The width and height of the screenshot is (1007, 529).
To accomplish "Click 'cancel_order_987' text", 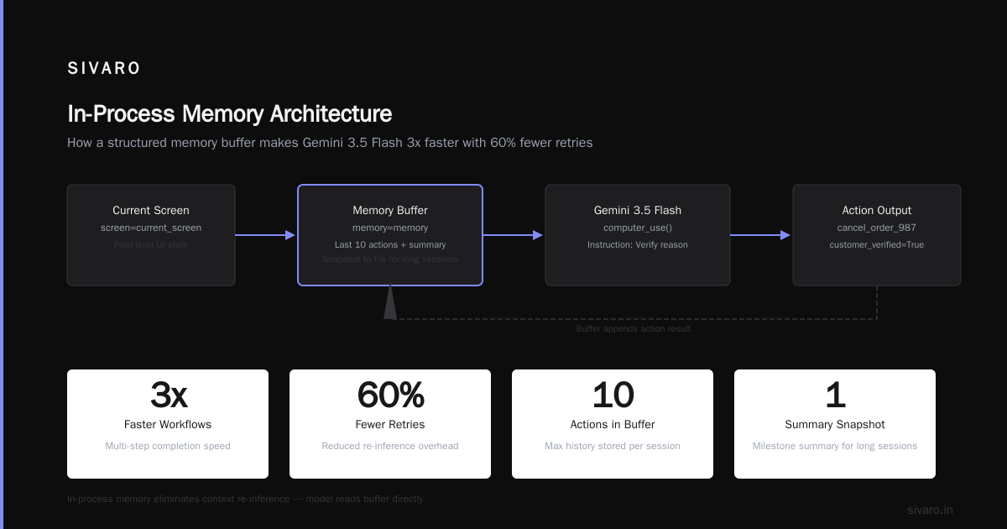I will [877, 228].
